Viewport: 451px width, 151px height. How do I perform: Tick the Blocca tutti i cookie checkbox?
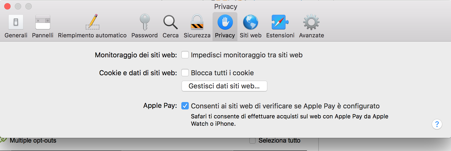tap(185, 73)
